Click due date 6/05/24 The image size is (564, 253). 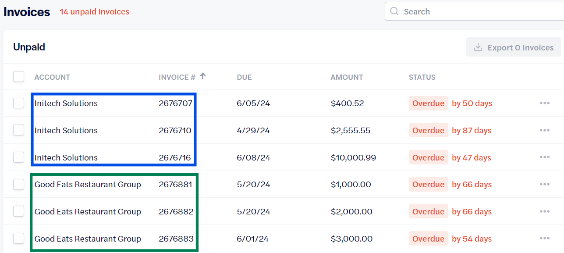(253, 103)
